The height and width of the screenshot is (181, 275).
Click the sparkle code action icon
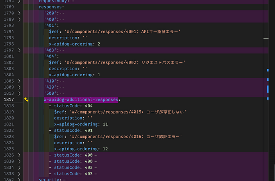point(26,99)
